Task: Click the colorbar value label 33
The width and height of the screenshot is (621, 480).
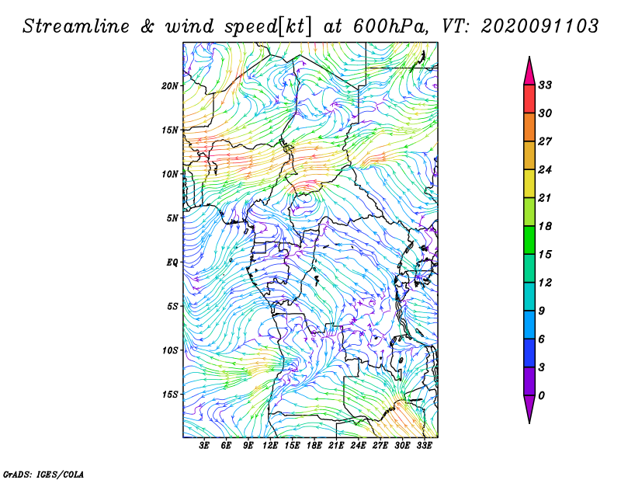Action: point(545,85)
